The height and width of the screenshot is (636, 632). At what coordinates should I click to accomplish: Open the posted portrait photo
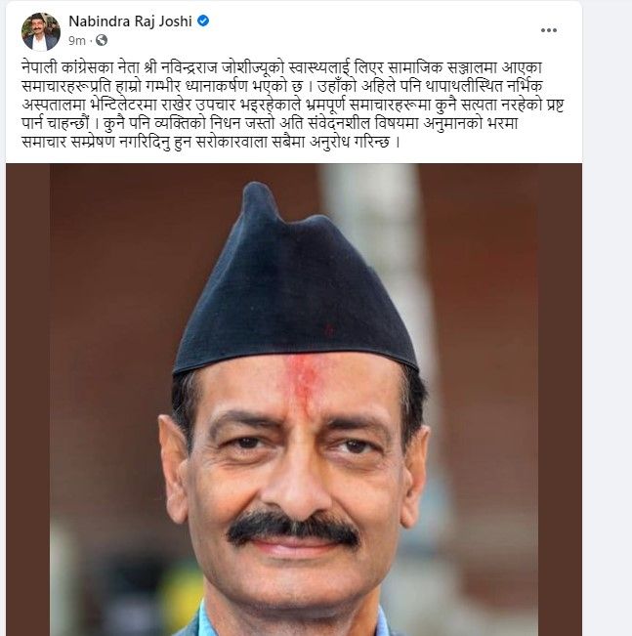(x=294, y=400)
